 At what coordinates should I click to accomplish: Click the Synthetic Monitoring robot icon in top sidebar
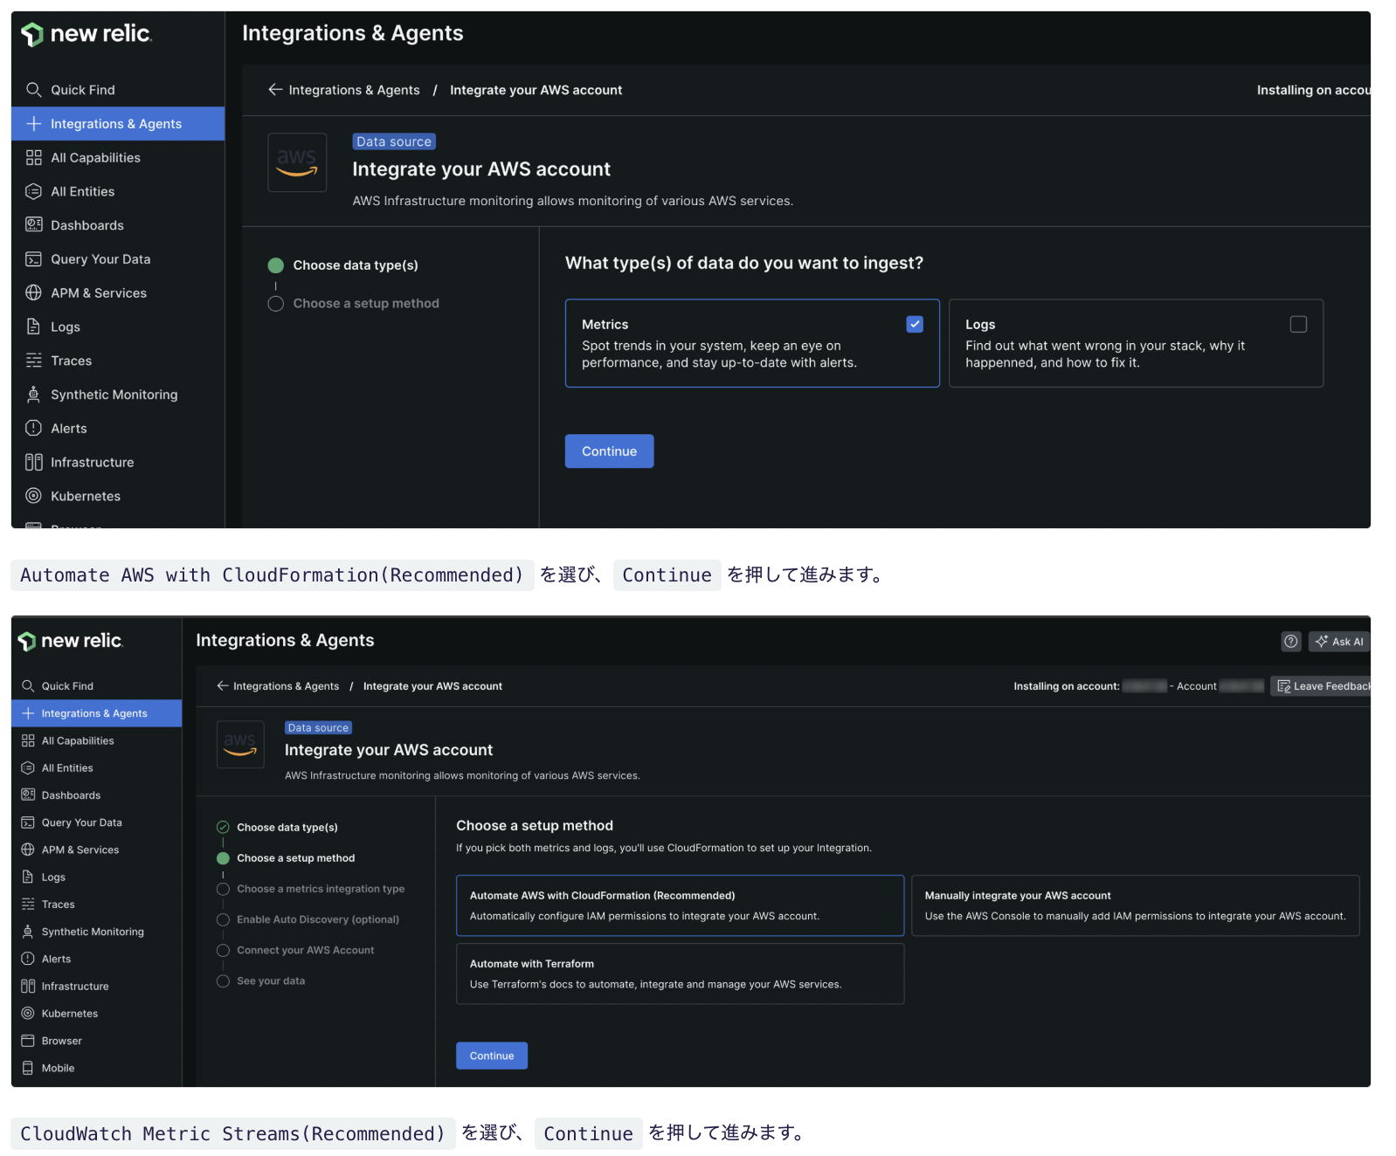[x=33, y=395]
